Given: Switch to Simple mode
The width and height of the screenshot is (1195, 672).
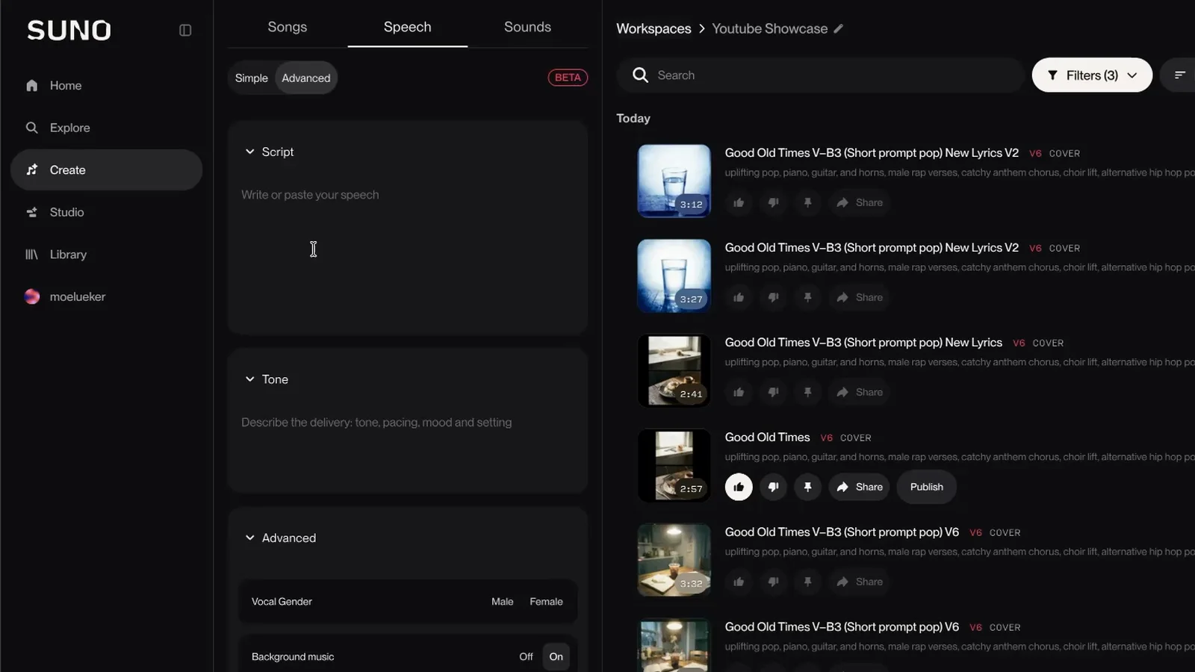Looking at the screenshot, I should tap(252, 78).
